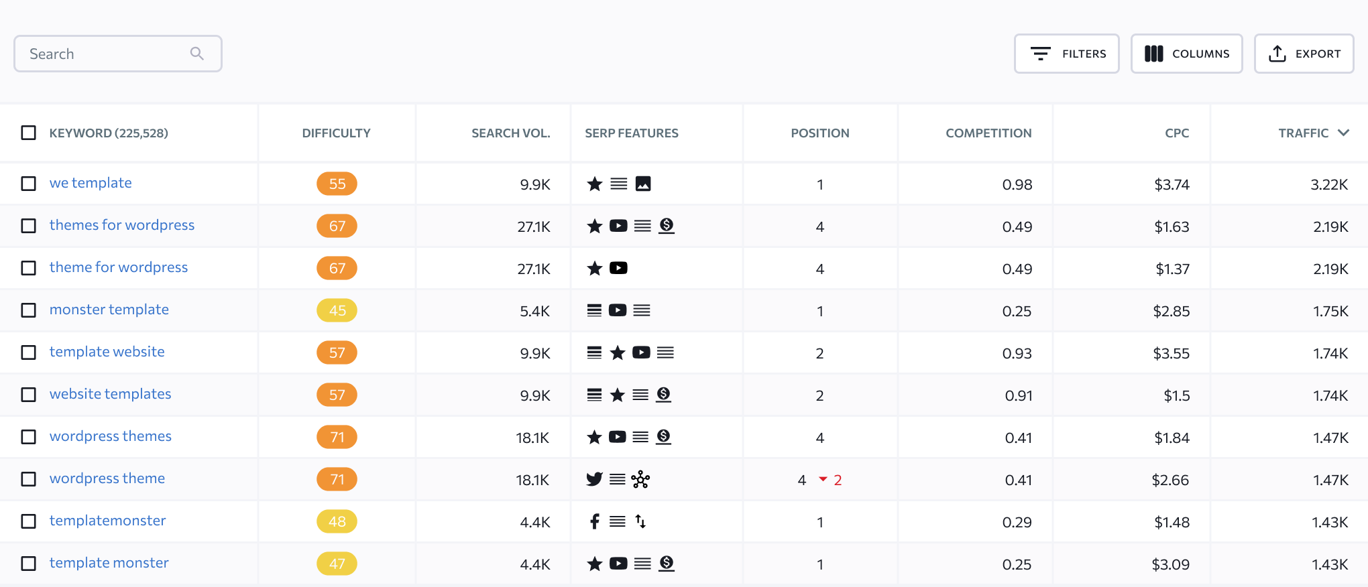Click video icon in 'themes for wordpress' row
Screen dimensions: 1368x587
click(x=618, y=226)
